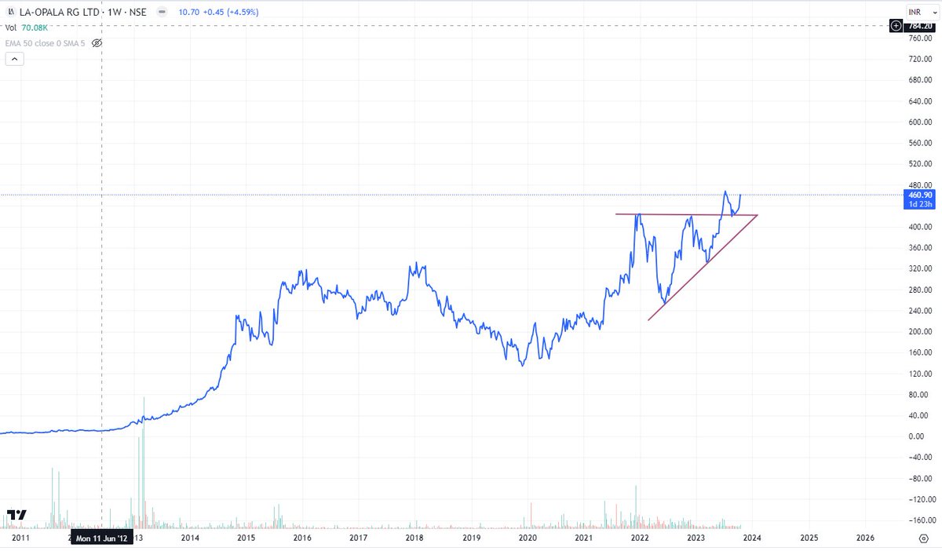Viewport: 942px width, 551px height.
Task: Collapse the indicator legend with chevron button
Action: coord(14,60)
